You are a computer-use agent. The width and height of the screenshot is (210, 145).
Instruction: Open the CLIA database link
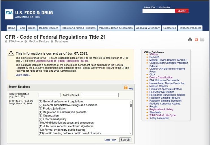pos(152,74)
